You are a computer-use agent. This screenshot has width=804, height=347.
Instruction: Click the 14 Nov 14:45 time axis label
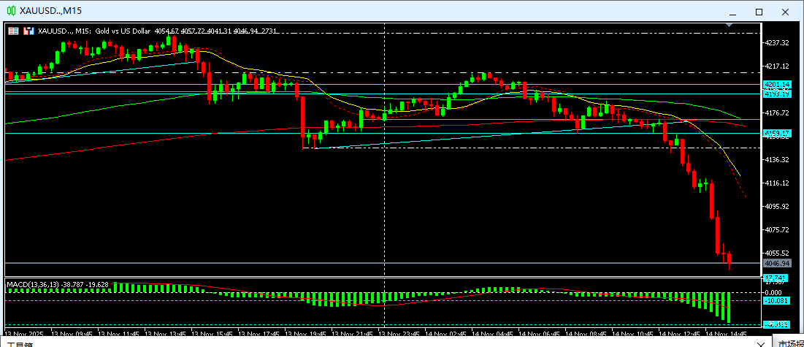point(729,333)
